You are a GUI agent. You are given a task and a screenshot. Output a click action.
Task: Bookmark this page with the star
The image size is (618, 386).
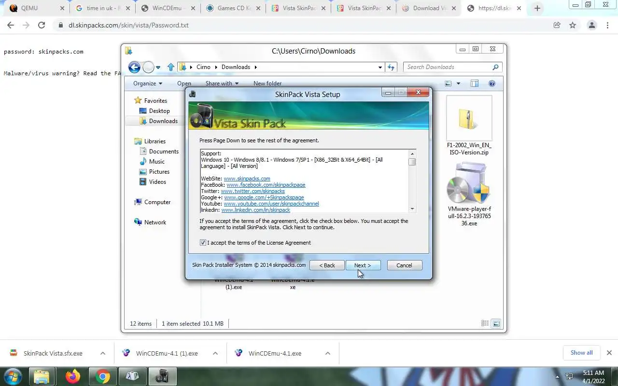(x=573, y=25)
